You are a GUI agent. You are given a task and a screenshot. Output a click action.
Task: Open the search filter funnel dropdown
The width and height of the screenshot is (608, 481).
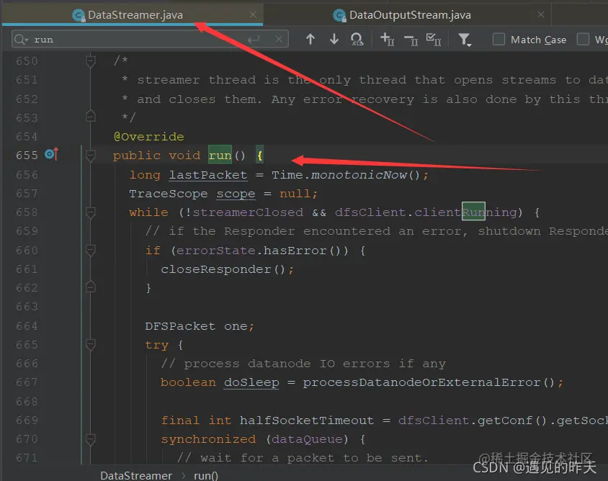pos(465,40)
